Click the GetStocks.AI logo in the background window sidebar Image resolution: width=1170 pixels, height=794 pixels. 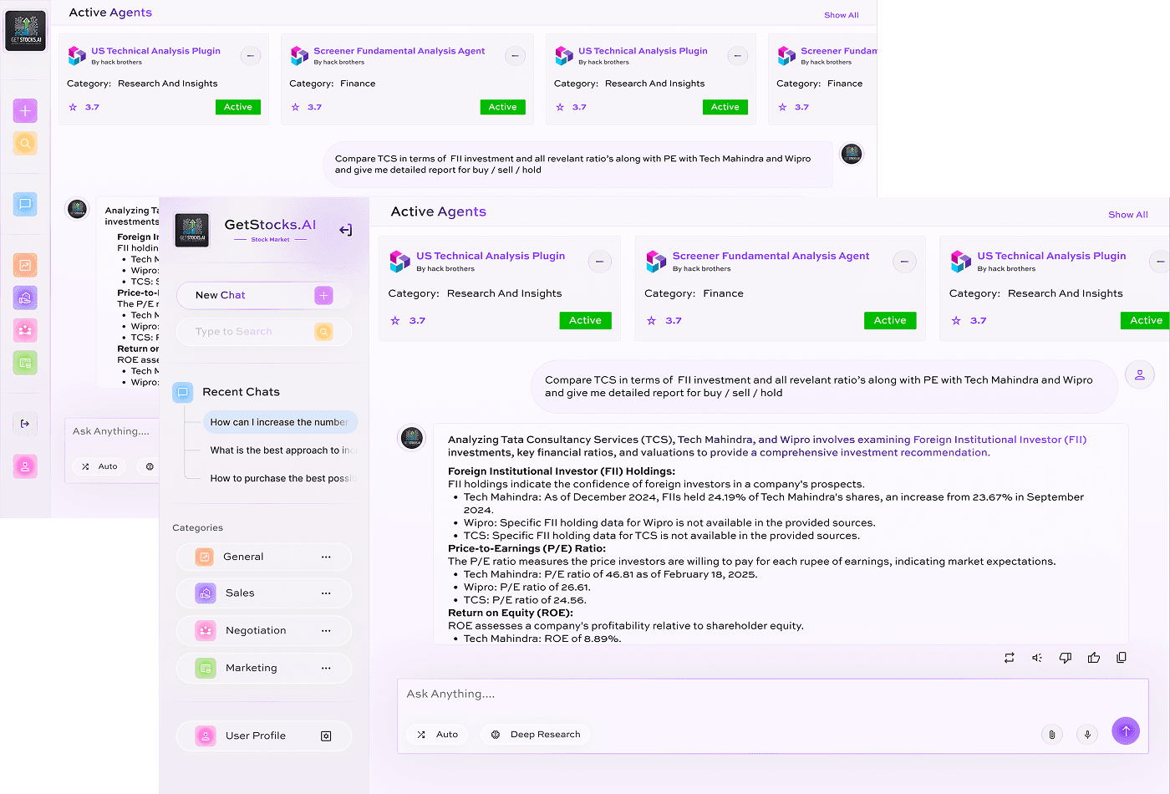click(26, 31)
